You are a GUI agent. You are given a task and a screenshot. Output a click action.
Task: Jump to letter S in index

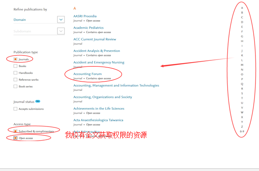pyautogui.click(x=242, y=93)
